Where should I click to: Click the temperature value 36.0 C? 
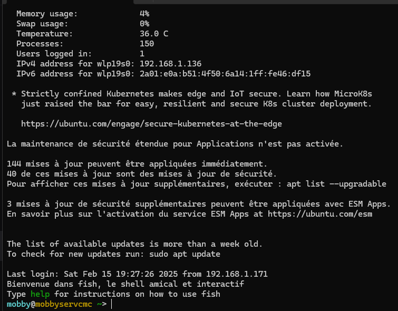[x=153, y=34]
